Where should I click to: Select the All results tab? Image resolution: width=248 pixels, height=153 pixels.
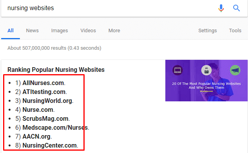[11, 30]
